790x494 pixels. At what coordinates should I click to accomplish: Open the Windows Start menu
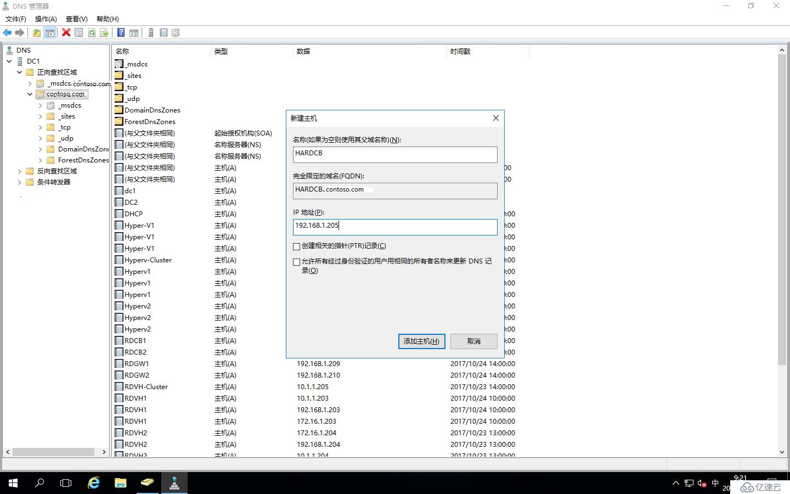click(13, 483)
